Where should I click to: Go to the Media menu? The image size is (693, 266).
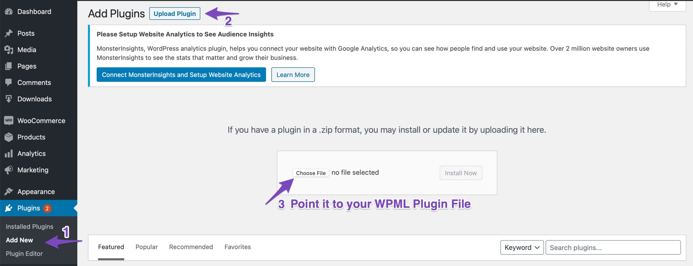pos(27,50)
